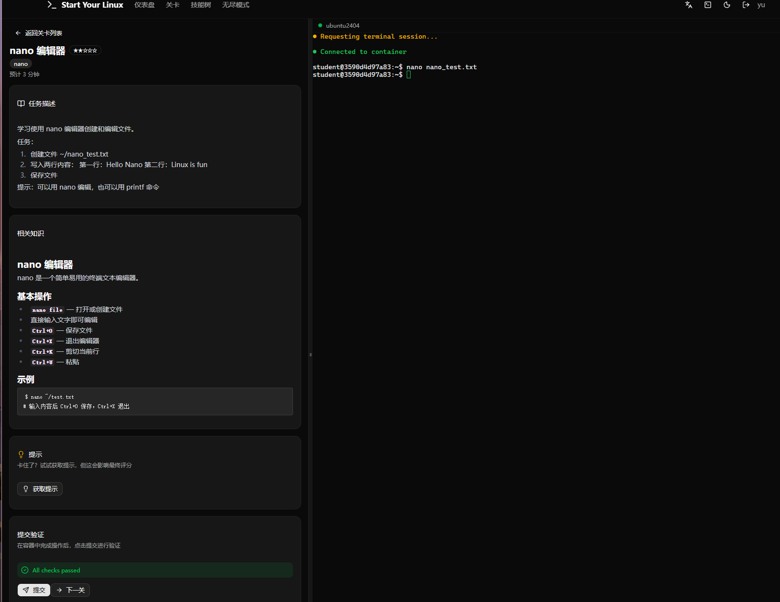This screenshot has height=602, width=780.
Task: Select the Ctrl+O shortcut code
Action: coord(43,331)
